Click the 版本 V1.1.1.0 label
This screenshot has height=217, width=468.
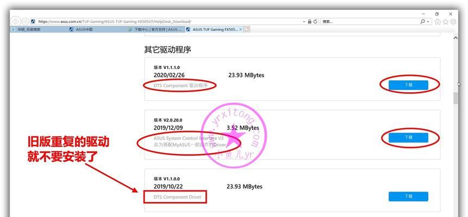tap(166, 68)
